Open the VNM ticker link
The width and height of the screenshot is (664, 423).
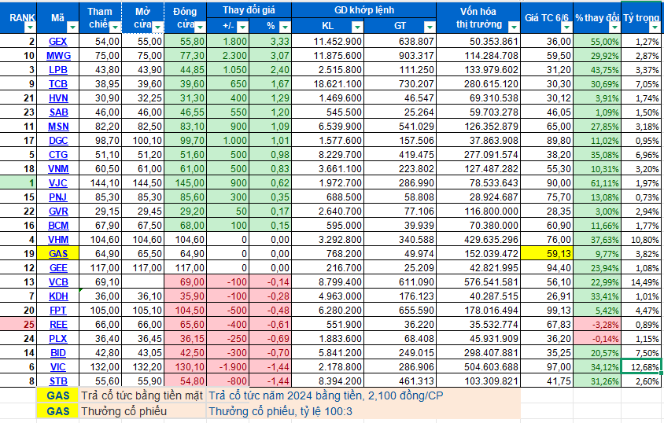[58, 169]
